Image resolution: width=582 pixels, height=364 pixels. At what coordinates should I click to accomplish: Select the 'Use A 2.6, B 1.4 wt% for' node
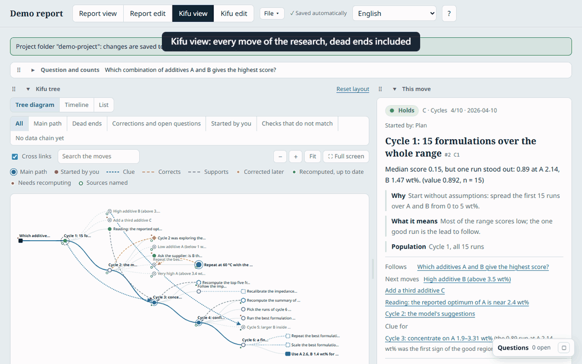[x=288, y=354]
